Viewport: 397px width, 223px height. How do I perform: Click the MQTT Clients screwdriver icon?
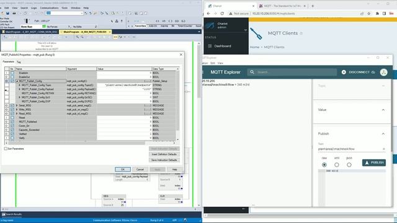[256, 33]
